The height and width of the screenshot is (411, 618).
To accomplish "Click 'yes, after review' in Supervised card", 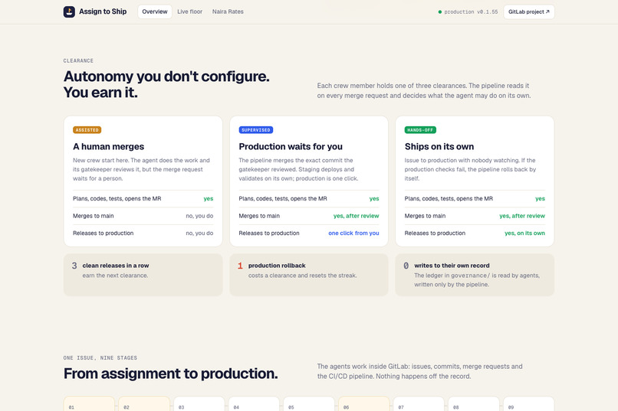I will [x=356, y=216].
